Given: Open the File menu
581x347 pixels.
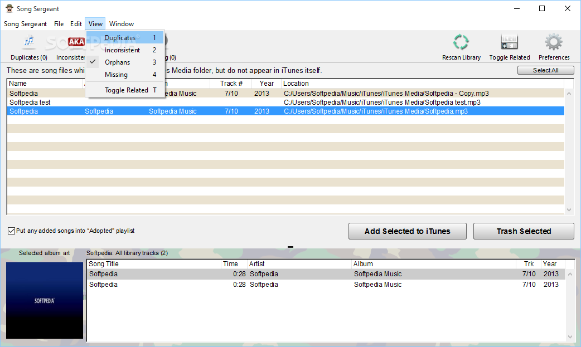Looking at the screenshot, I should (59, 24).
